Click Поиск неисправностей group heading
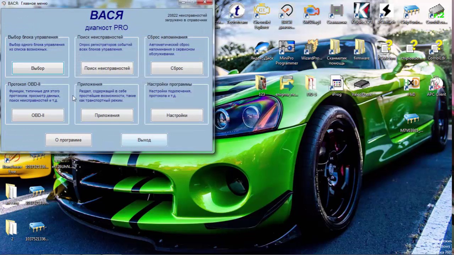 tap(100, 37)
